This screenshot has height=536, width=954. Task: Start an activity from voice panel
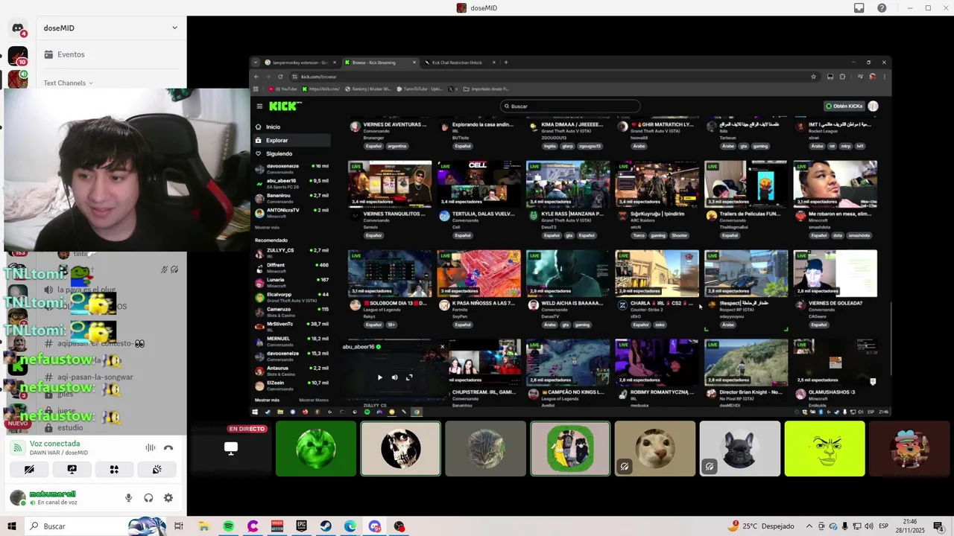[114, 470]
